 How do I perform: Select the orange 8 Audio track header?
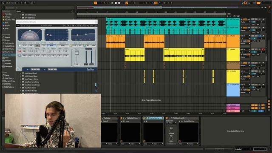(233, 41)
